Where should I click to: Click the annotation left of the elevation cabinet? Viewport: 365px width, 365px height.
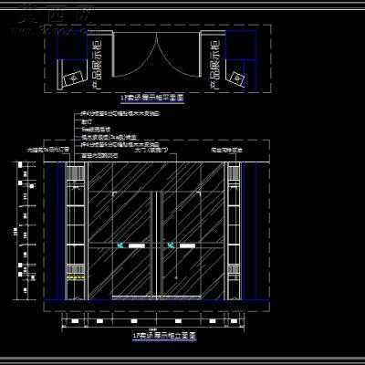coord(48,150)
